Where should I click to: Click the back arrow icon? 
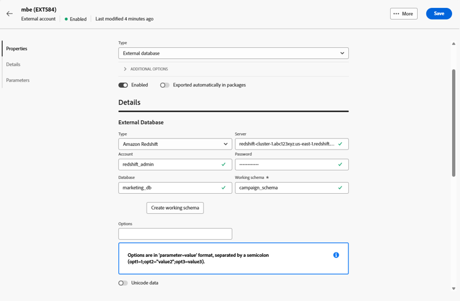click(x=10, y=13)
